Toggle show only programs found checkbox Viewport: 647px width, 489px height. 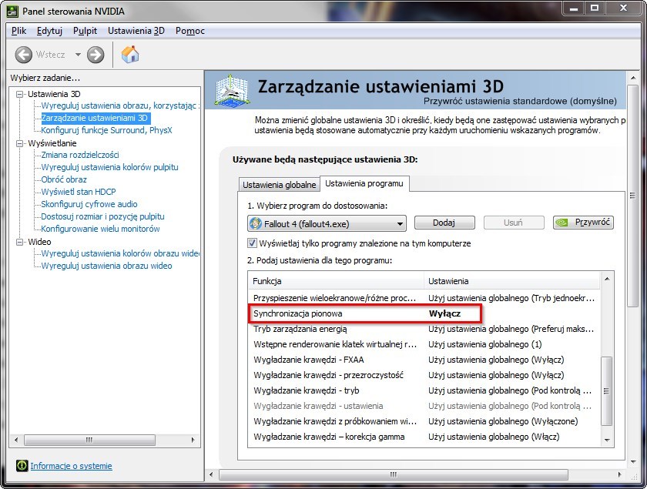tap(252, 243)
